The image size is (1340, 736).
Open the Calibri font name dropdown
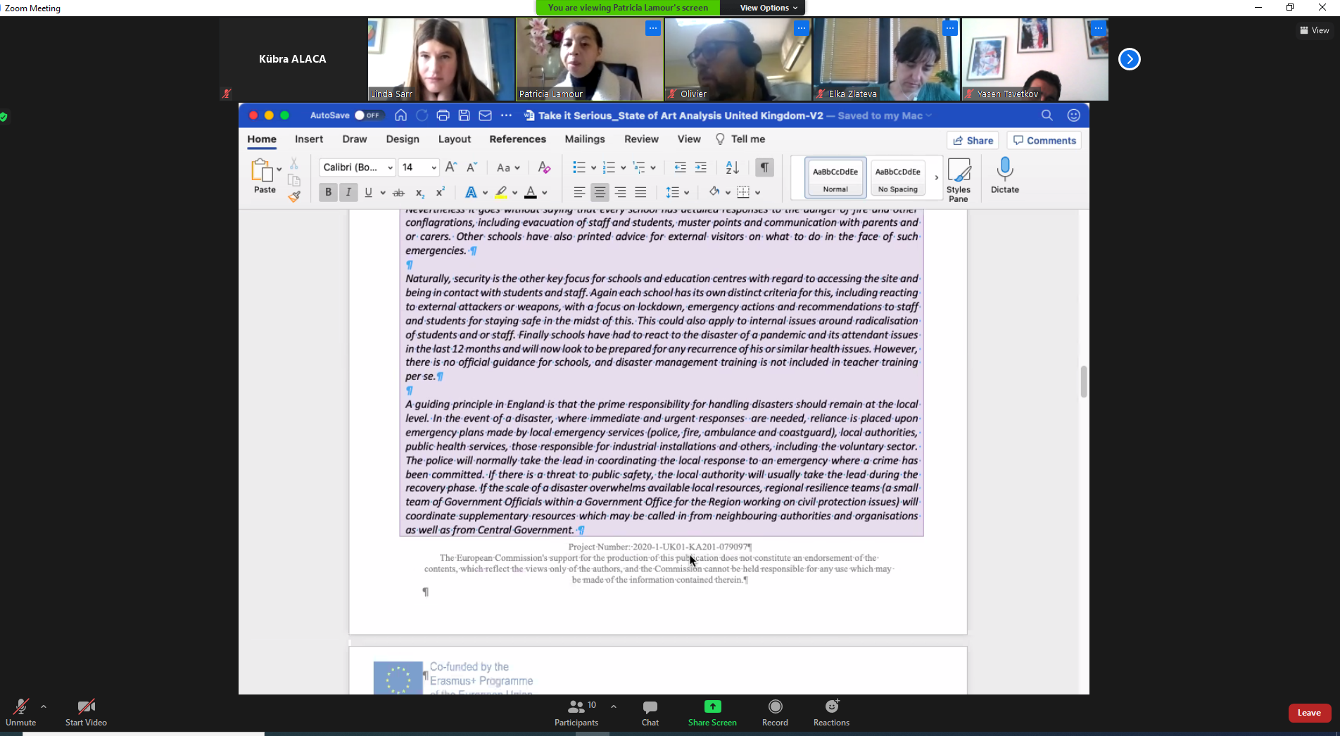point(390,167)
